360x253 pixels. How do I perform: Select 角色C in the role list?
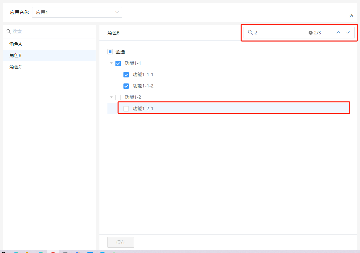pyautogui.click(x=16, y=67)
